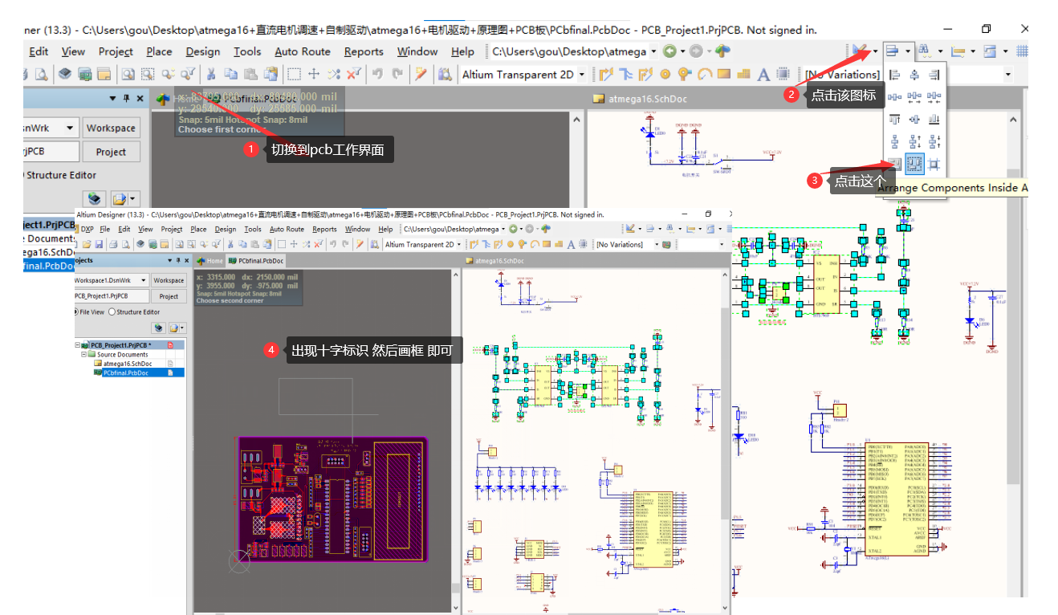Screen dimensions: 1058x615
Task: Open Tools menu in main window
Action: [247, 51]
